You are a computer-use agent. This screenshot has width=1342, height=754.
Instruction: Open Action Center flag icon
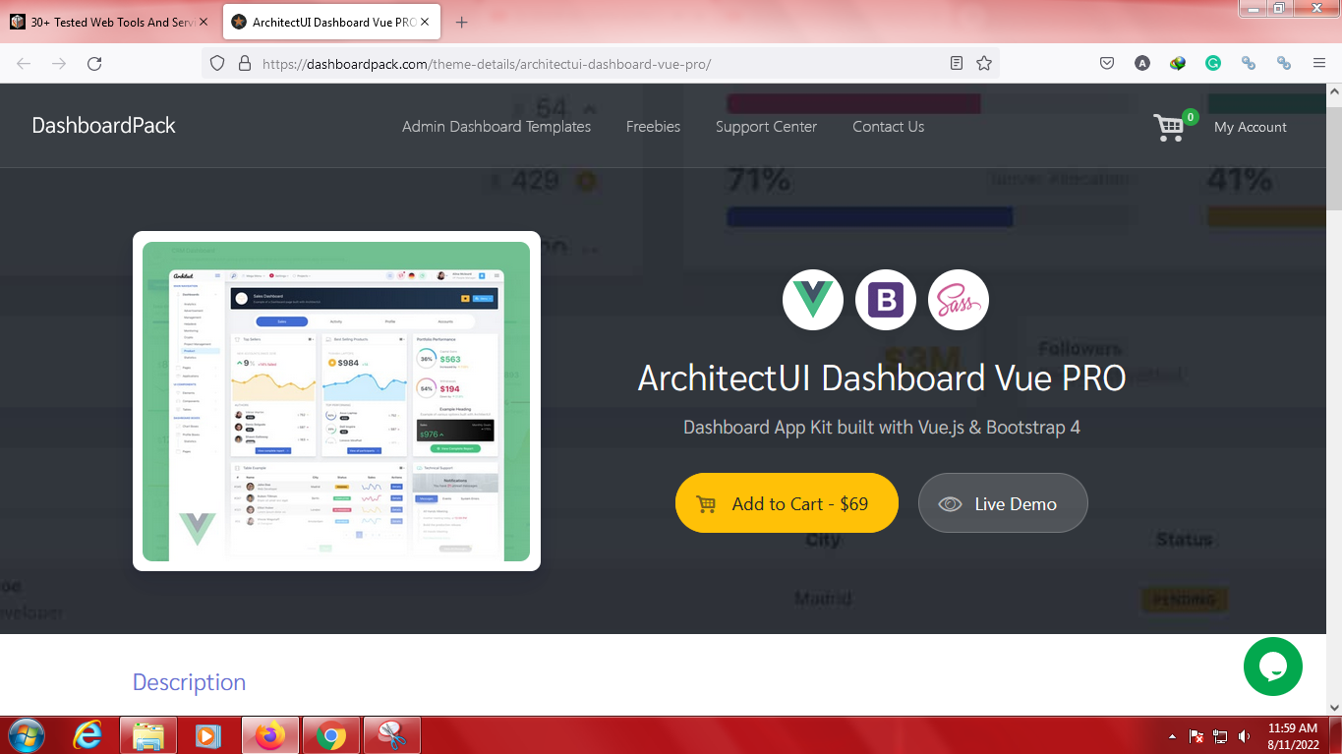1197,735
